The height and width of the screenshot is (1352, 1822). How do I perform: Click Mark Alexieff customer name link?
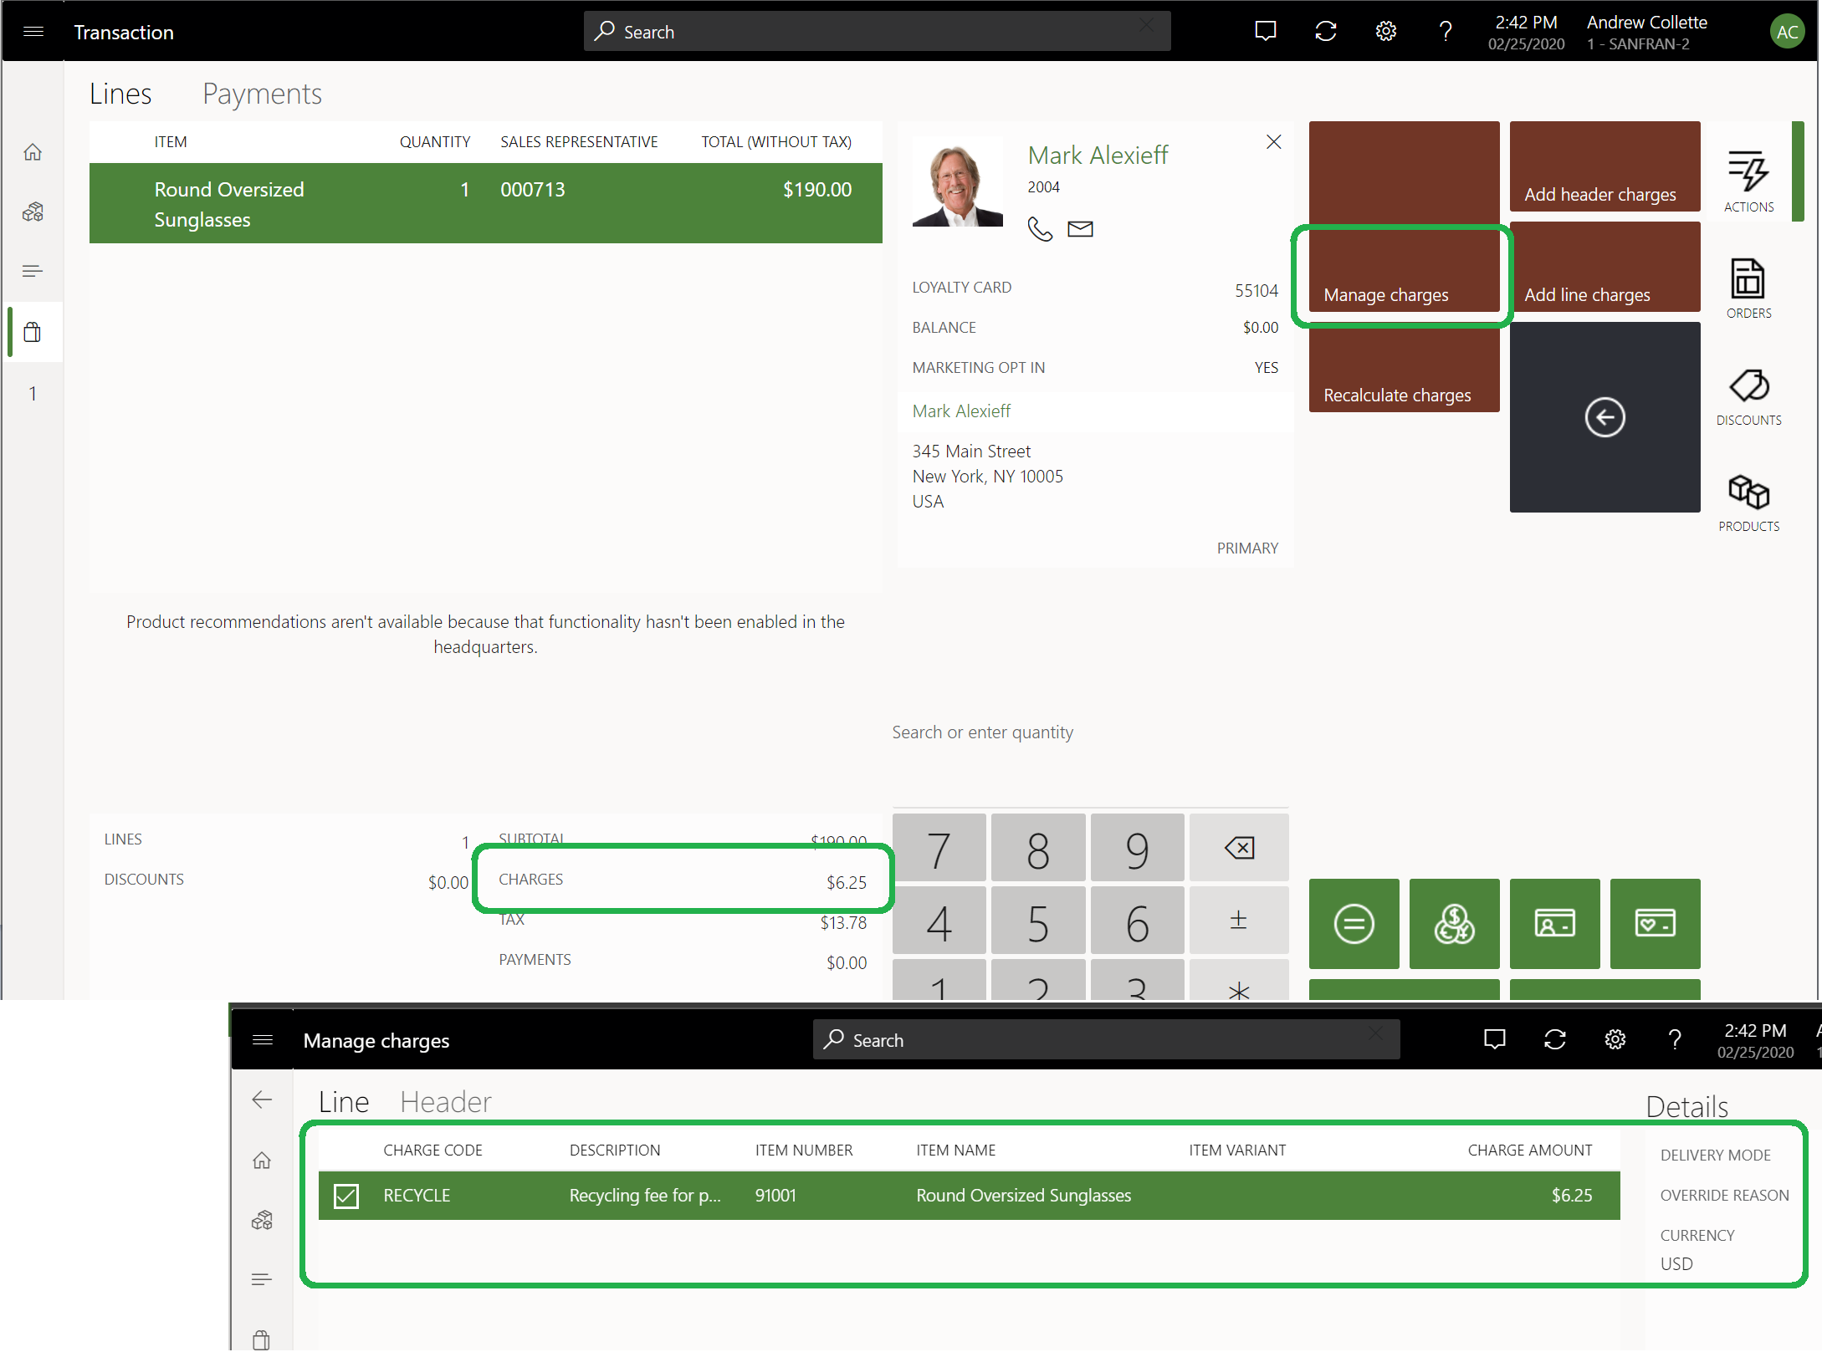[x=960, y=409]
